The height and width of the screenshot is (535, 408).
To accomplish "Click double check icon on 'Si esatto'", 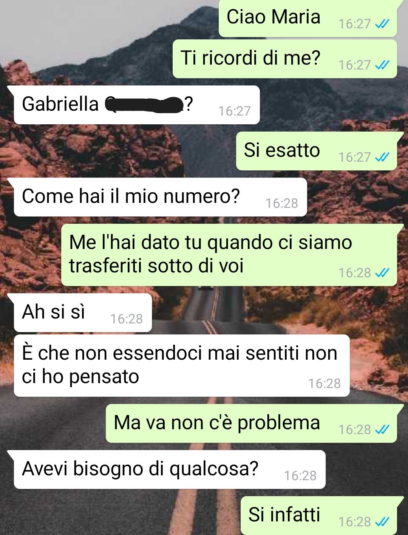I will [382, 157].
